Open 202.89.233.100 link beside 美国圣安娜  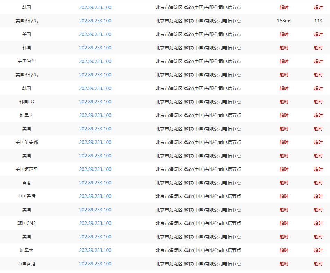click(x=95, y=142)
